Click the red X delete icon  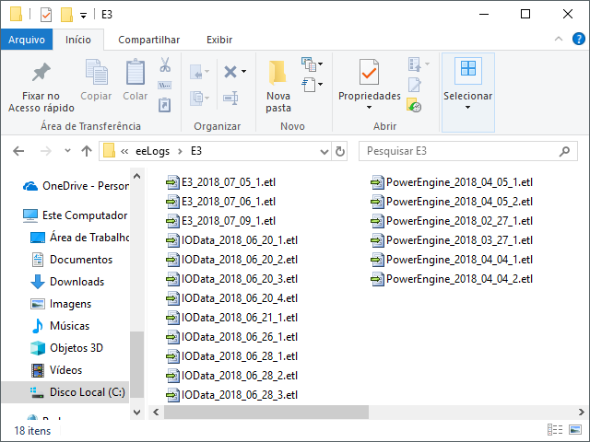coord(230,71)
